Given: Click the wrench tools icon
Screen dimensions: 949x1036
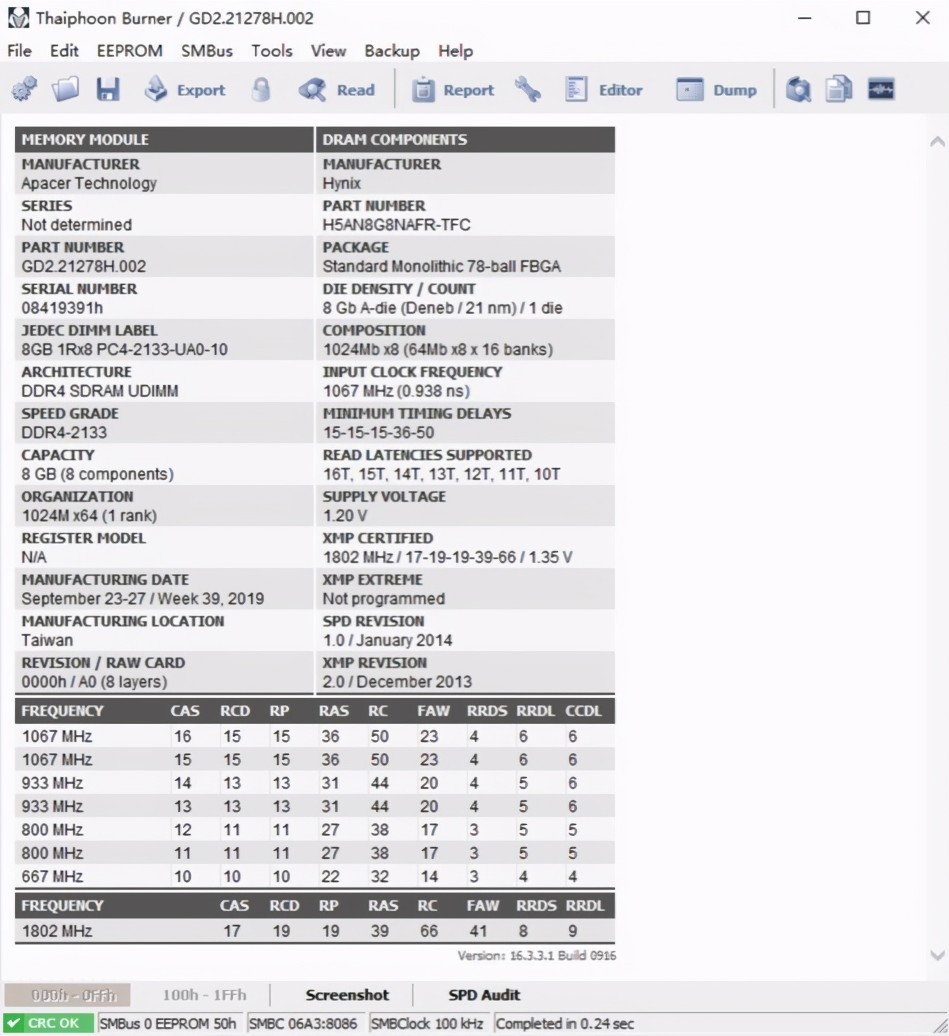Looking at the screenshot, I should pyautogui.click(x=528, y=89).
